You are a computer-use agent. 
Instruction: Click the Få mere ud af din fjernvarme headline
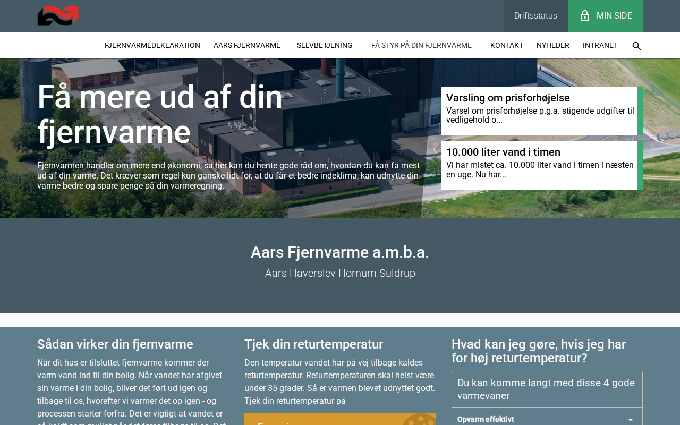click(160, 114)
